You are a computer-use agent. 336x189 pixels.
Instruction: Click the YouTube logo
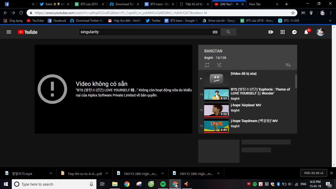click(x=27, y=32)
